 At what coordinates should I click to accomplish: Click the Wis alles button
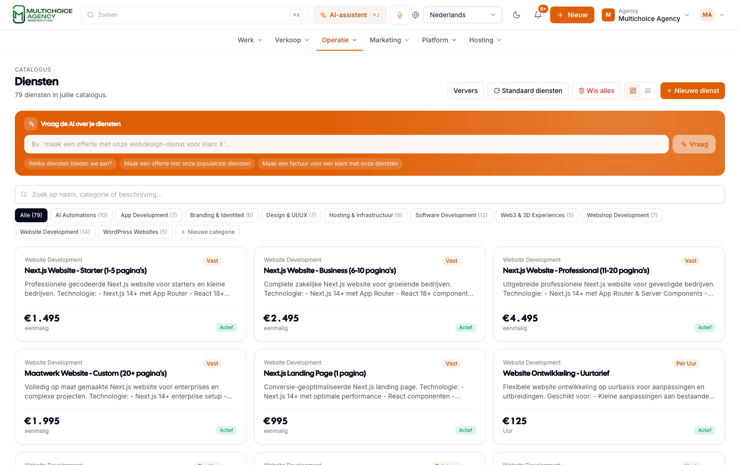(x=596, y=91)
